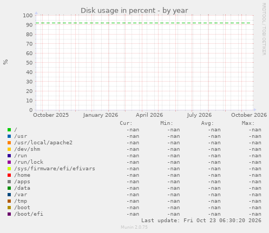
Task: Click the Max: column header
Action: 248,123
